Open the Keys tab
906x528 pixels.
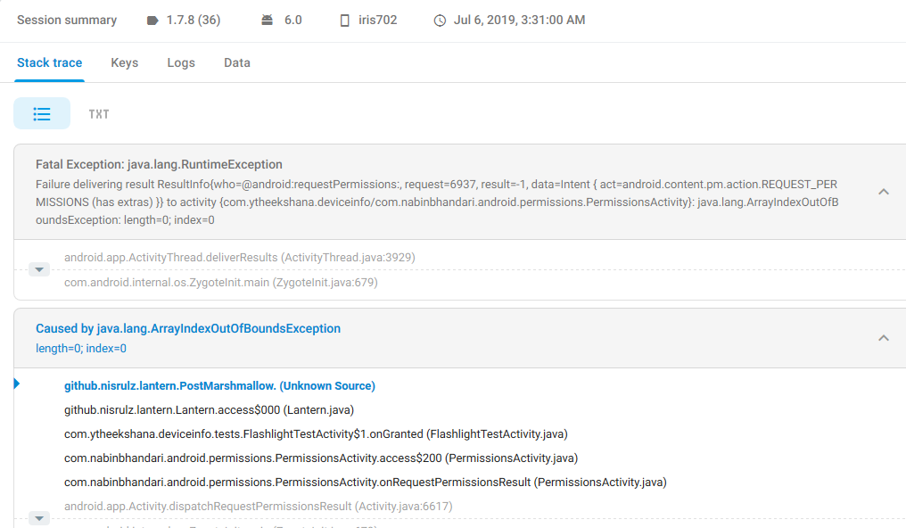pos(125,62)
